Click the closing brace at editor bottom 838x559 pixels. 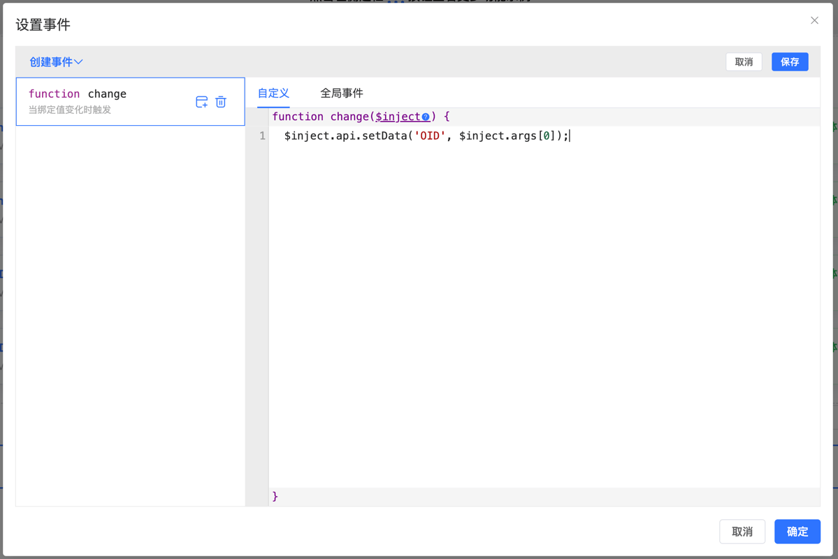(275, 496)
